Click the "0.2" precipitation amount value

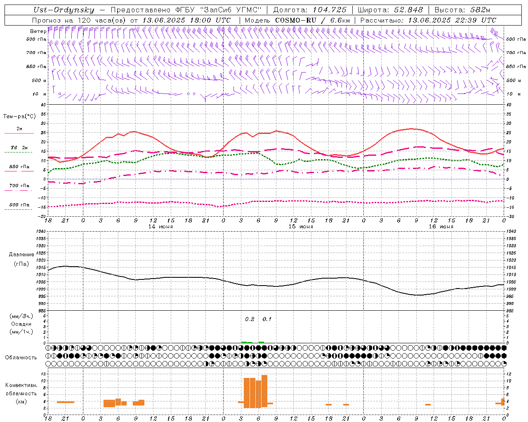click(x=250, y=319)
